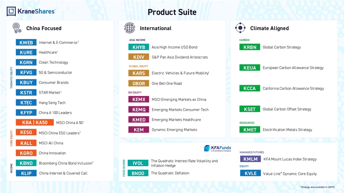The height and width of the screenshot is (193, 344).
Task: Select the KWEB ticker badge
Action: [x=26, y=43]
